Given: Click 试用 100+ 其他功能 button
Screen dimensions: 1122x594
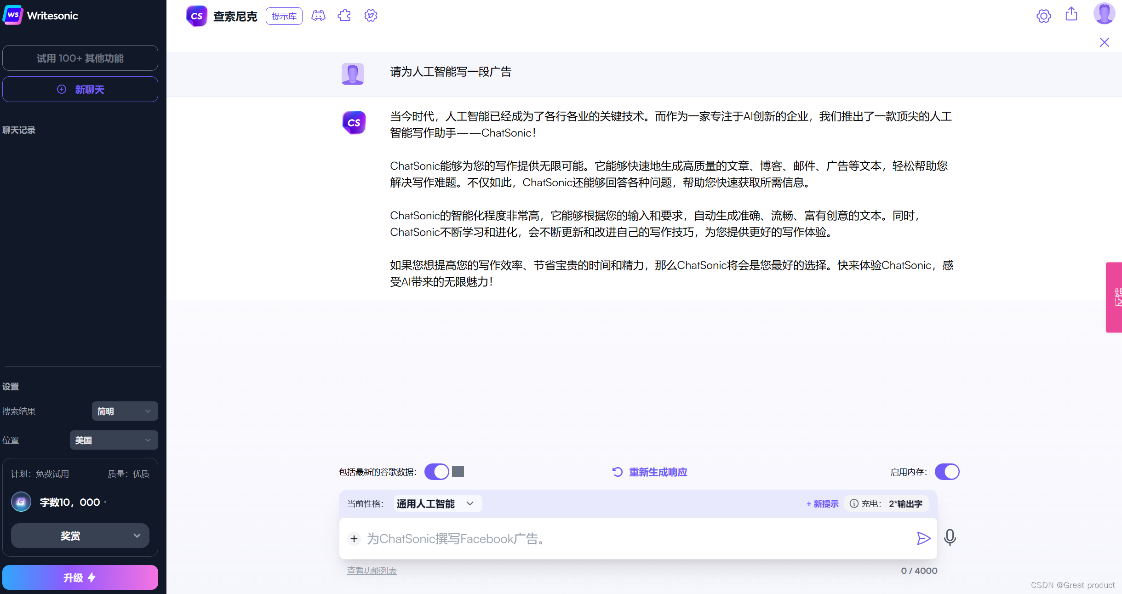Looking at the screenshot, I should pyautogui.click(x=80, y=58).
